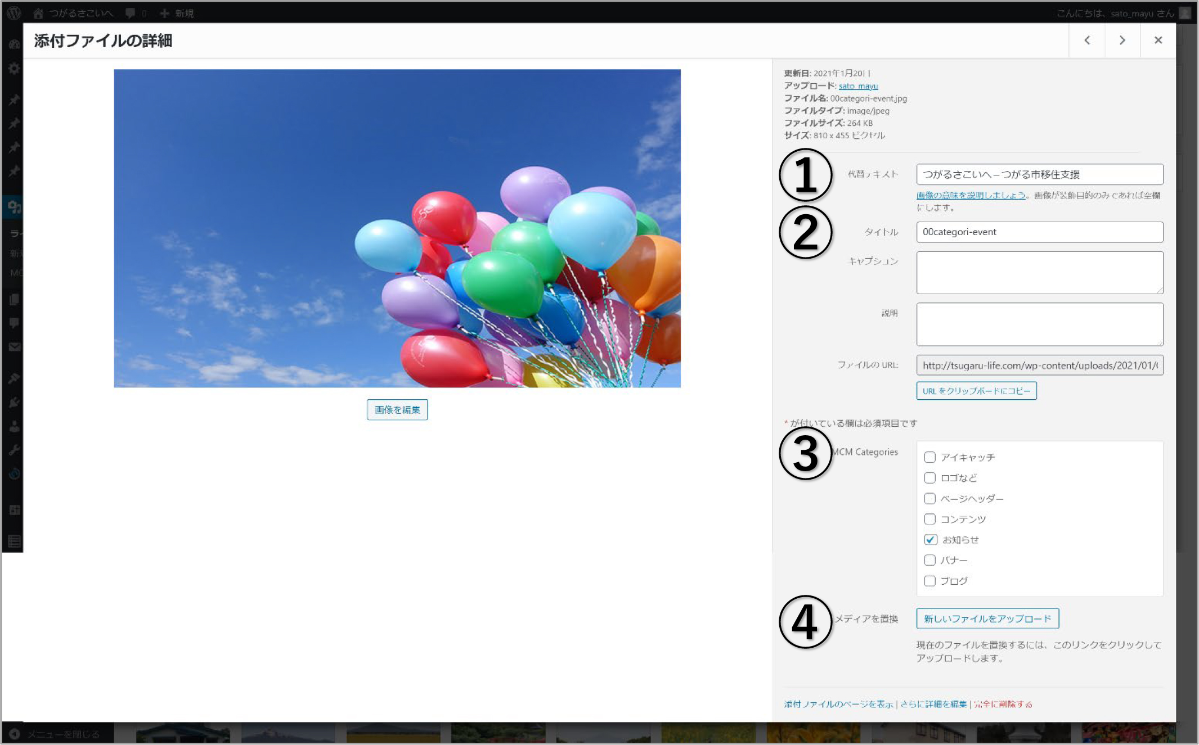Screen dimensions: 1199x745
Task: Click into the 代替テキスト input field
Action: [x=1039, y=174]
